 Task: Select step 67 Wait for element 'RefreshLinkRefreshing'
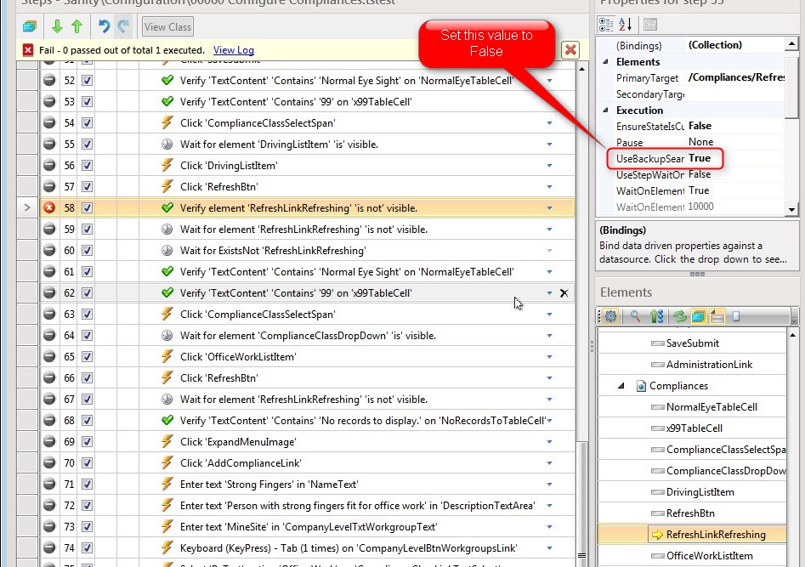(x=303, y=399)
